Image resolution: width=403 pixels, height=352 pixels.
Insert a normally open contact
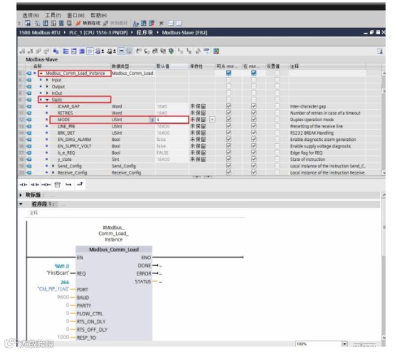pyautogui.click(x=23, y=184)
